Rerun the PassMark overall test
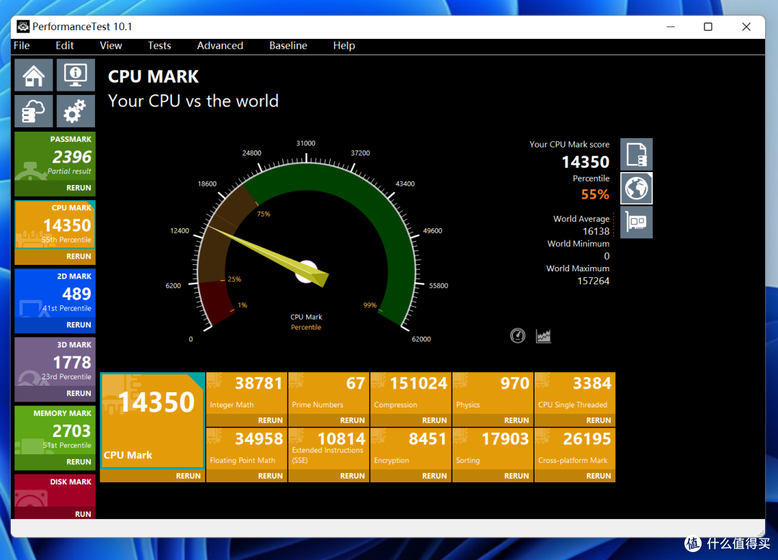The width and height of the screenshot is (778, 560). coord(79,188)
